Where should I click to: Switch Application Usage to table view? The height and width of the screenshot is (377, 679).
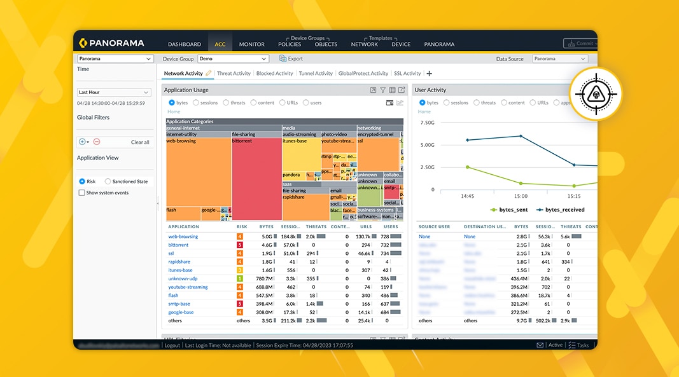tap(393, 90)
